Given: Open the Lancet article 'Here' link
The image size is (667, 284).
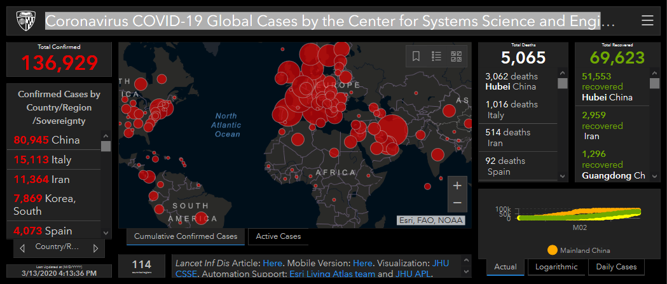Looking at the screenshot, I should 272,263.
